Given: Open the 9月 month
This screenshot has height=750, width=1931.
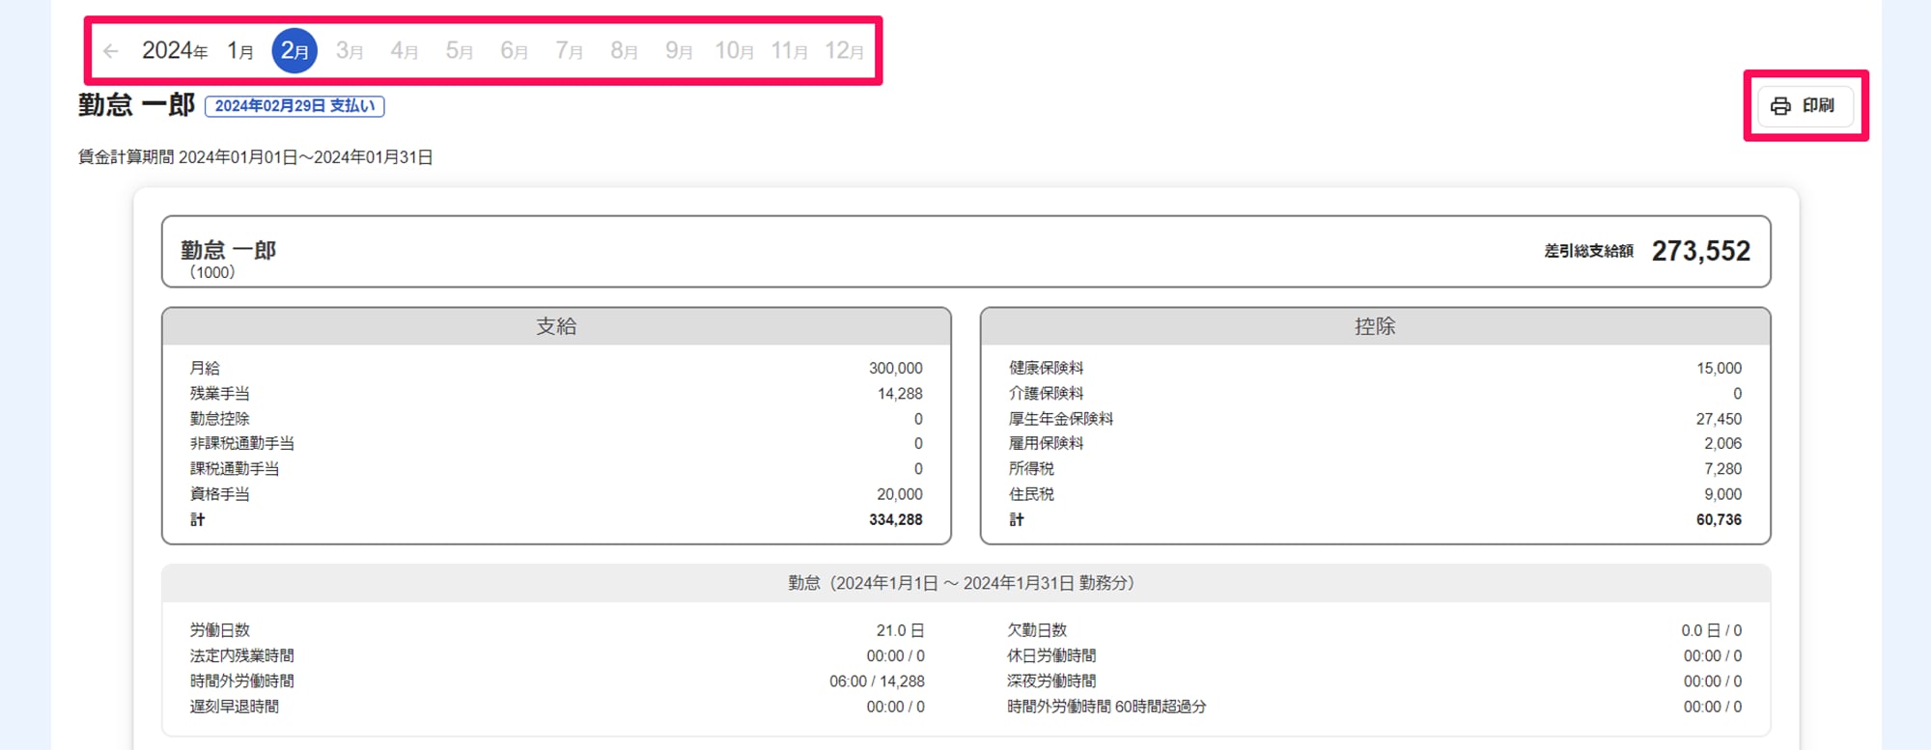Looking at the screenshot, I should tap(680, 51).
